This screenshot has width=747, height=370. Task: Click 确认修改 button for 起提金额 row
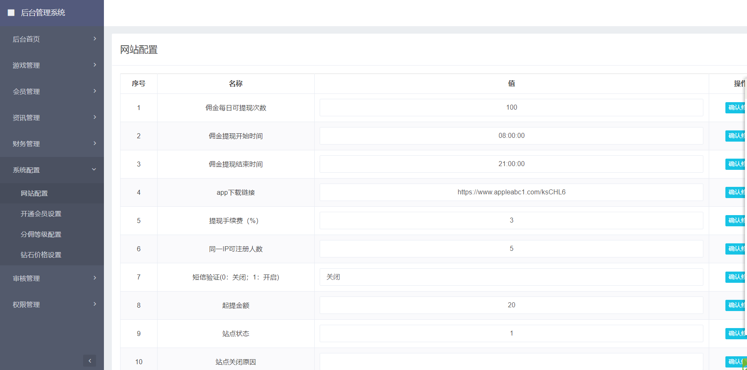(x=736, y=305)
